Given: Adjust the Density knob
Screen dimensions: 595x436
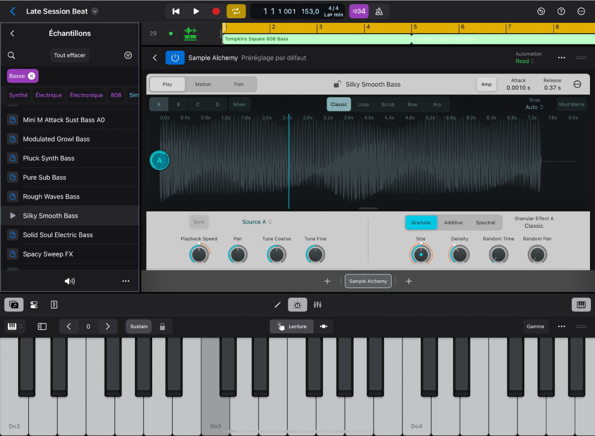Looking at the screenshot, I should [459, 254].
